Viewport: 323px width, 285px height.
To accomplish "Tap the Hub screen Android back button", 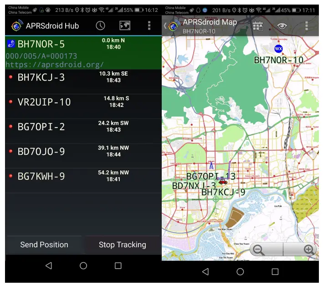I will click(x=49, y=265).
